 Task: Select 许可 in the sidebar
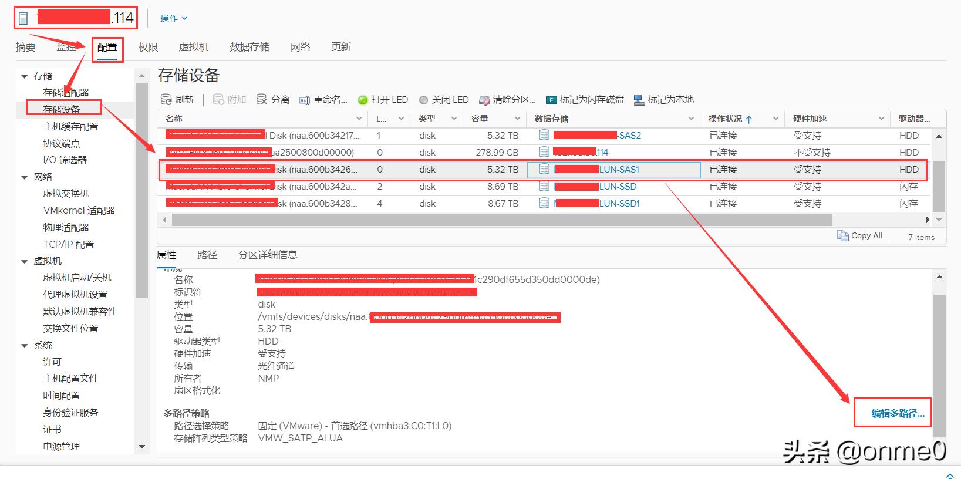pyautogui.click(x=52, y=362)
